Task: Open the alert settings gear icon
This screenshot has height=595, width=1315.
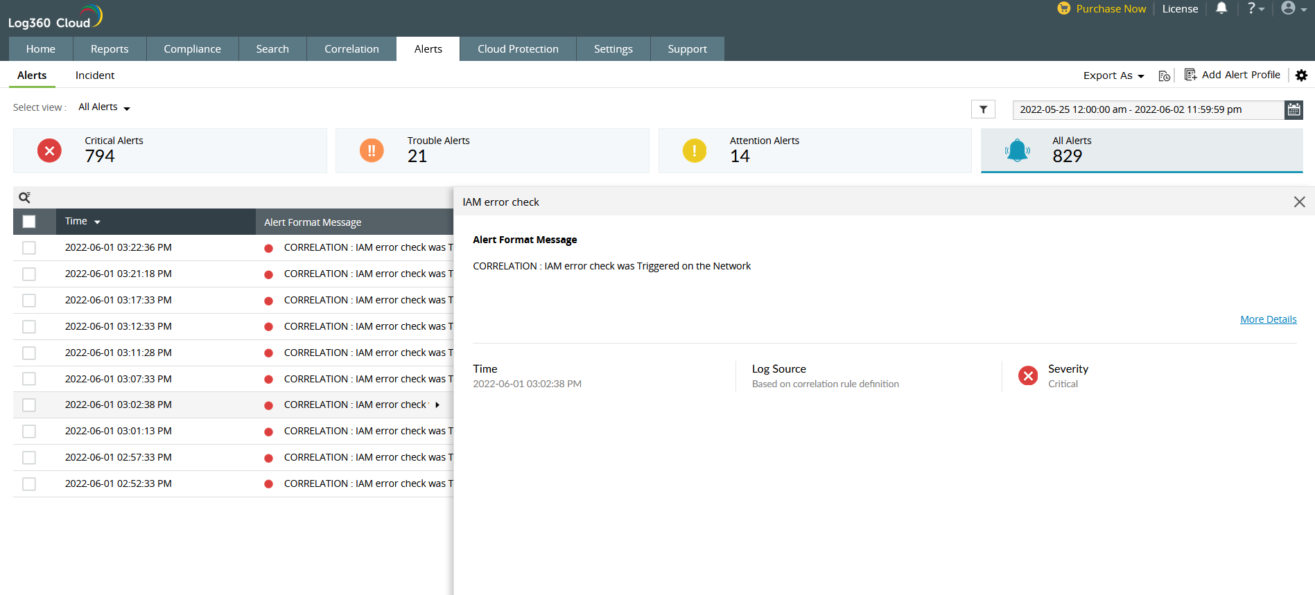Action: 1301,76
